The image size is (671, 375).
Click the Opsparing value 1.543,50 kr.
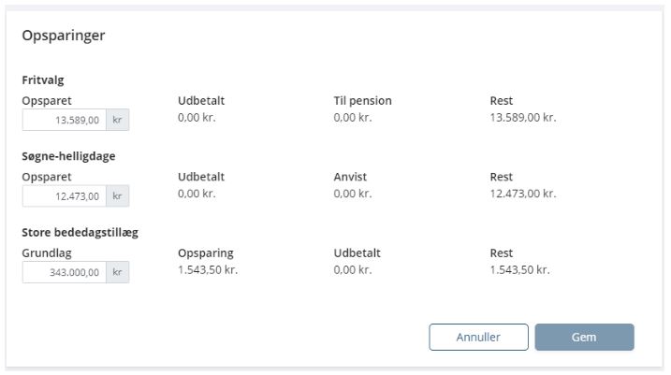coord(208,270)
